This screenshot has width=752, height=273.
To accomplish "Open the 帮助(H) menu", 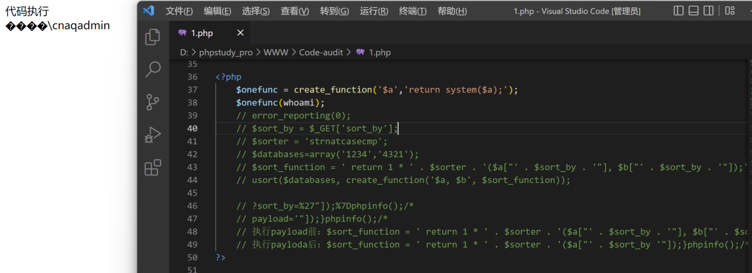I will tap(452, 11).
